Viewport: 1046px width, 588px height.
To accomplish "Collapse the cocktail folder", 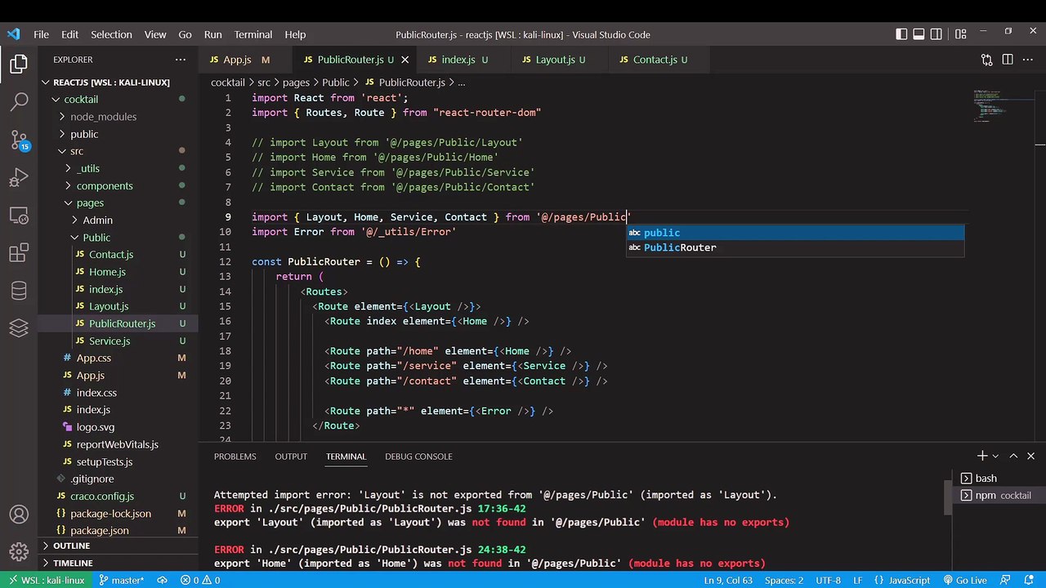I will (81, 100).
